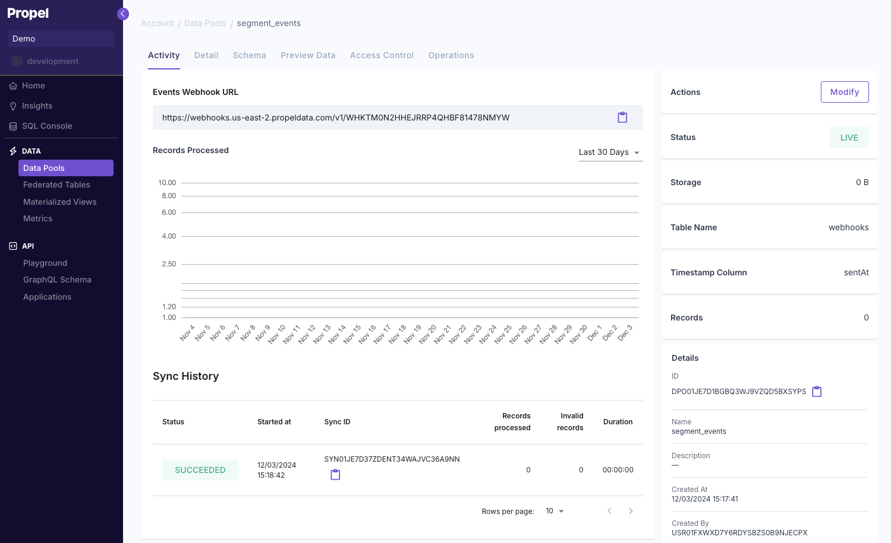Copy the Sync ID to clipboard

[x=335, y=475]
